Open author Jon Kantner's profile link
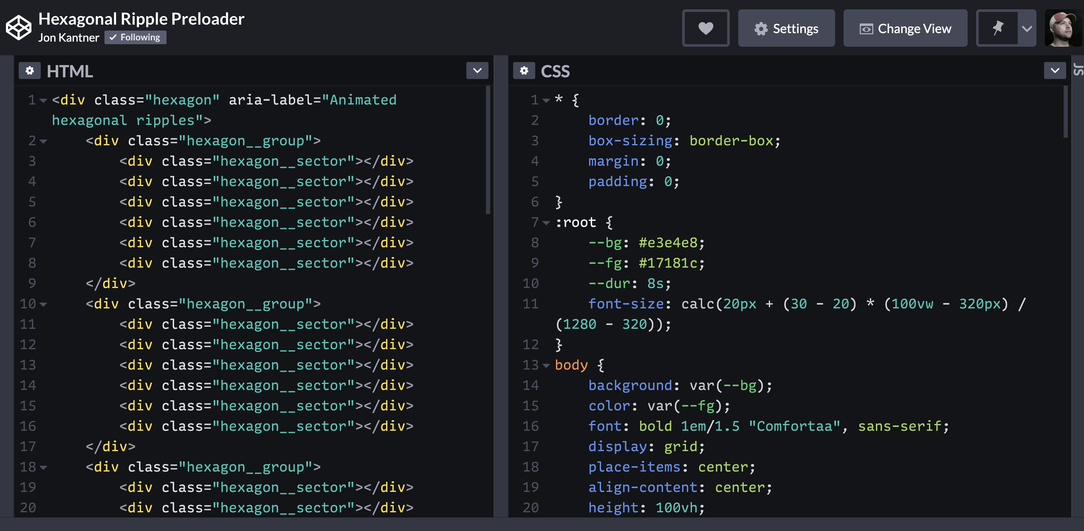 click(x=68, y=37)
